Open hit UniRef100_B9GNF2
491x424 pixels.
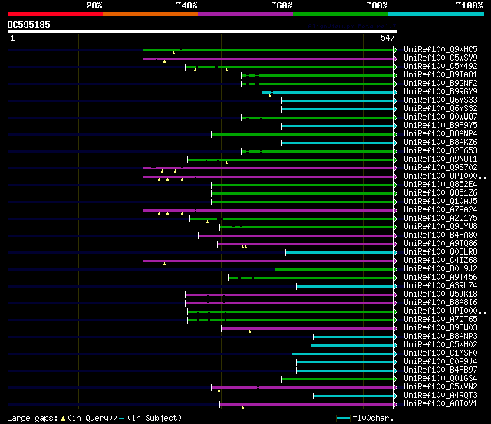coord(440,84)
